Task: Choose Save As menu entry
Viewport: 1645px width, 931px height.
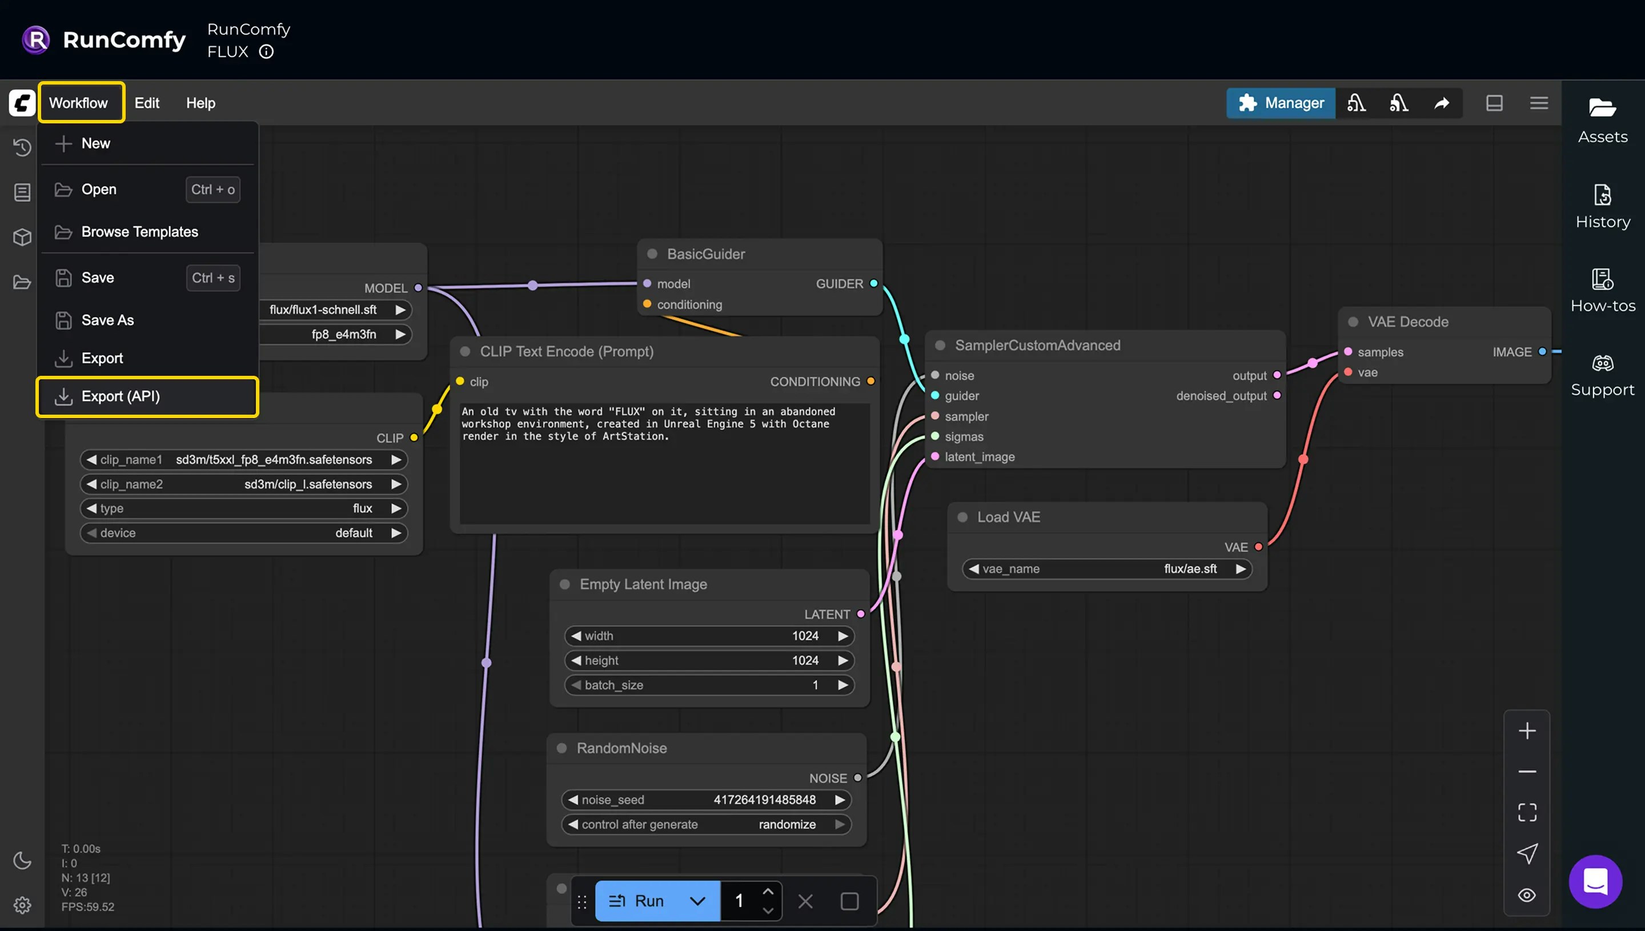Action: coord(148,320)
